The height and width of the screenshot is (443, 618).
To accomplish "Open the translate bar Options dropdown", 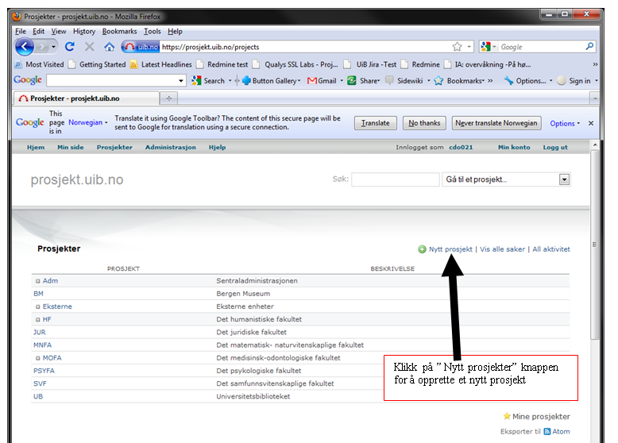I will (566, 123).
